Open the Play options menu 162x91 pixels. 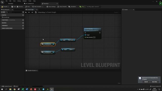85,7
